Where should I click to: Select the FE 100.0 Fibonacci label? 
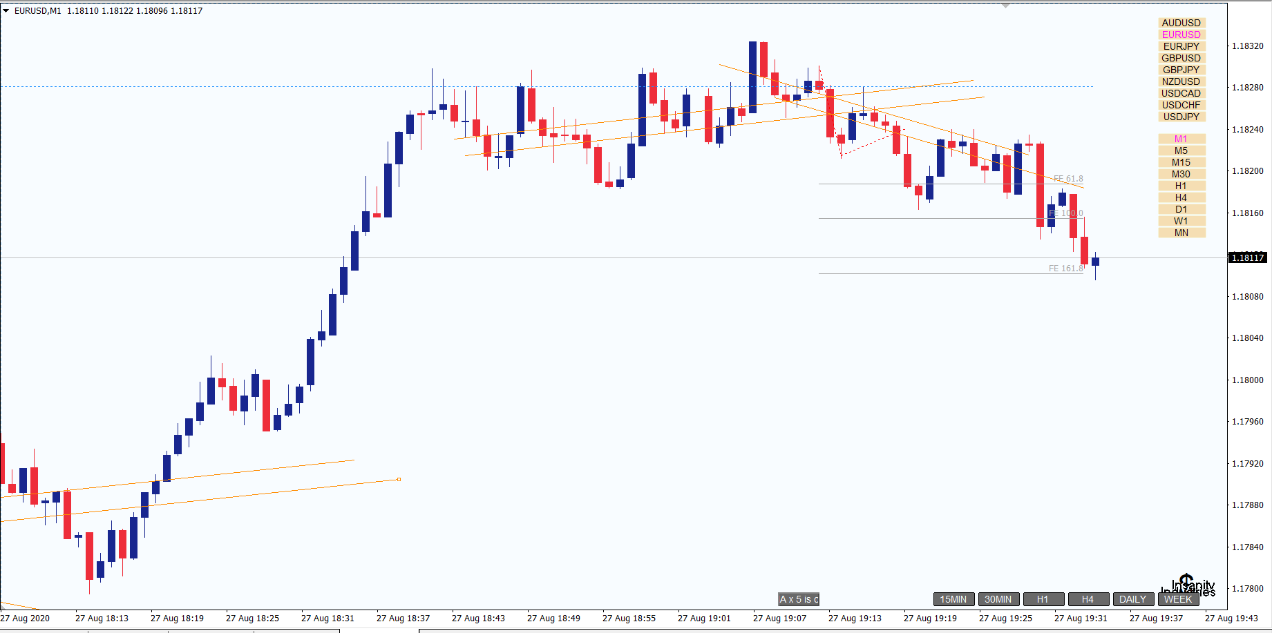[1066, 213]
